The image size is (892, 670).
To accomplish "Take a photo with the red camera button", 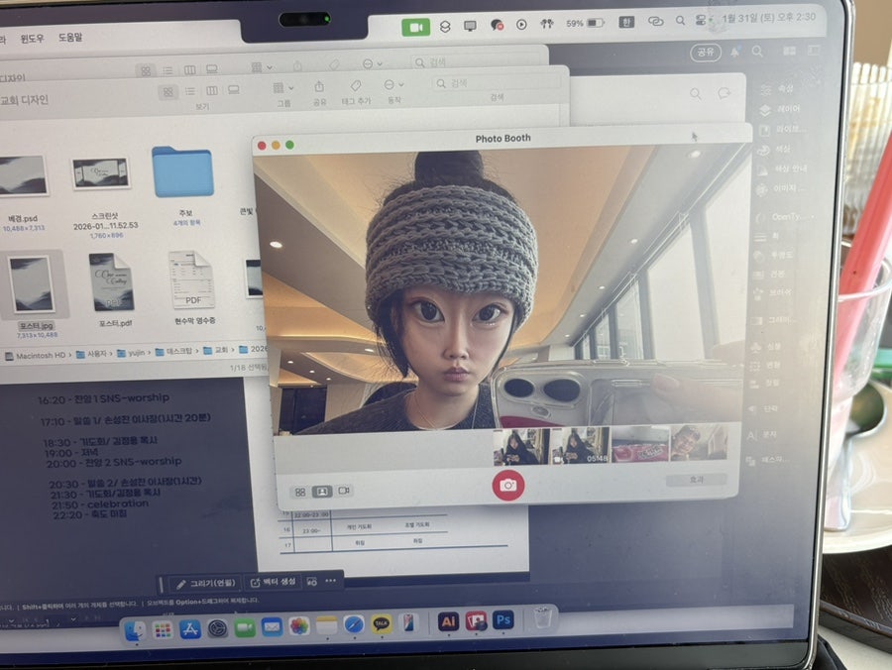I will point(508,485).
